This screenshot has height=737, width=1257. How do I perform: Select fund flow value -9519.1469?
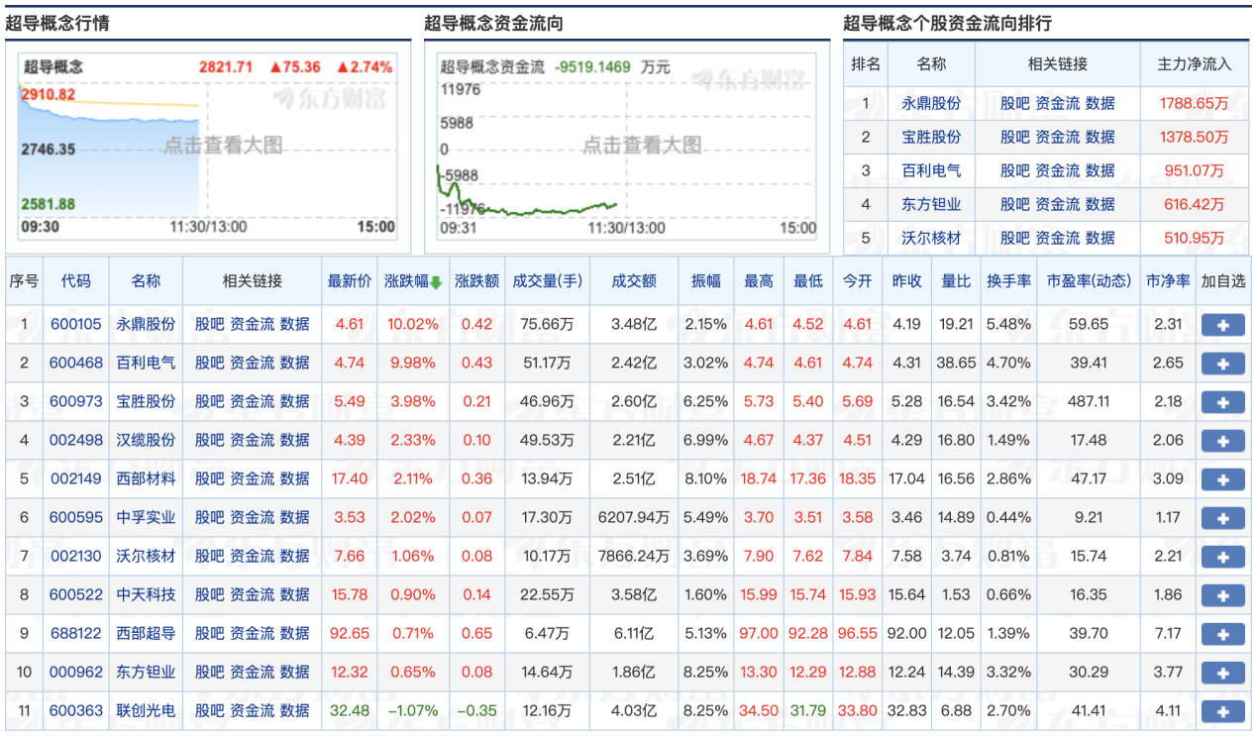(x=592, y=67)
